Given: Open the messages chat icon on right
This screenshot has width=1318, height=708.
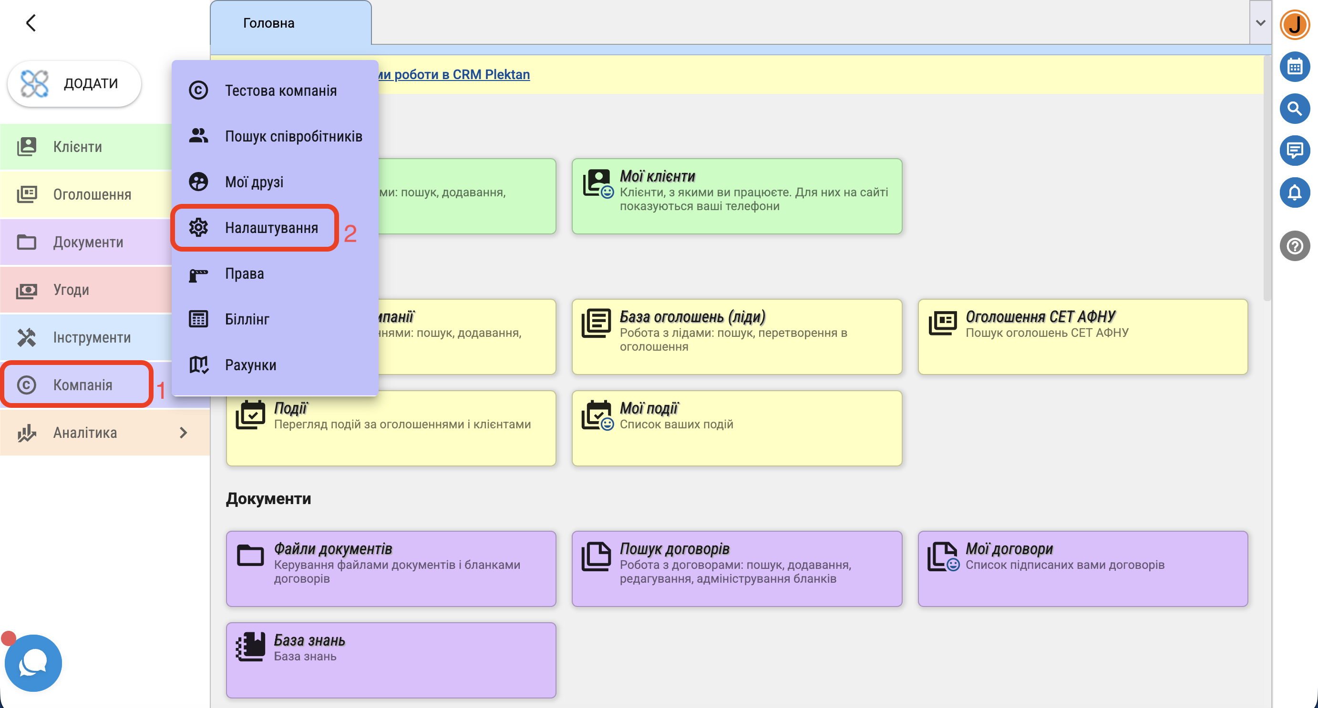Looking at the screenshot, I should pyautogui.click(x=1295, y=151).
